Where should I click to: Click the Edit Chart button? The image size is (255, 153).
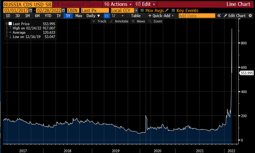point(234,16)
